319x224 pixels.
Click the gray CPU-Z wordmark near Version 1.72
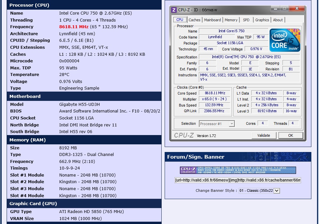pos(185,135)
